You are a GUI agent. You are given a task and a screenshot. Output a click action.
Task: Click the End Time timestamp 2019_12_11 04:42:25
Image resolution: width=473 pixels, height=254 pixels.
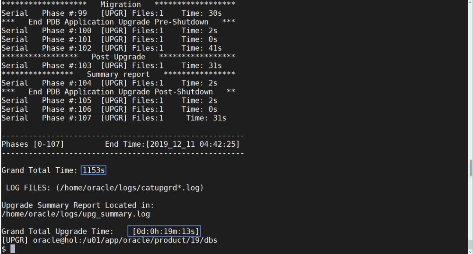[x=172, y=144]
